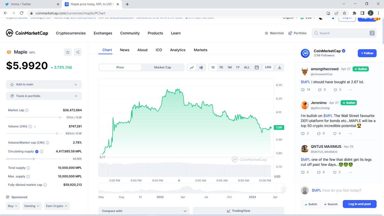Expand Volume (24h) chevron
Image resolution: width=384 pixels, height=216 pixels.
[x=35, y=126]
